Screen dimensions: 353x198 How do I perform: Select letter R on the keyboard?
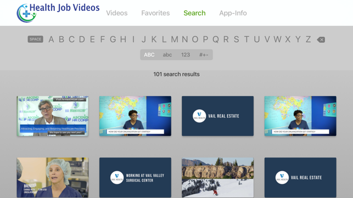point(226,39)
